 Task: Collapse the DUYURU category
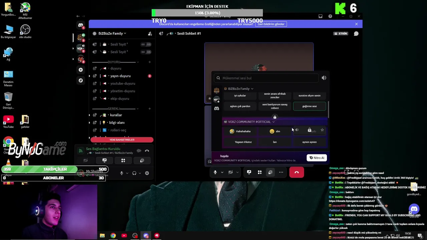click(x=138, y=62)
